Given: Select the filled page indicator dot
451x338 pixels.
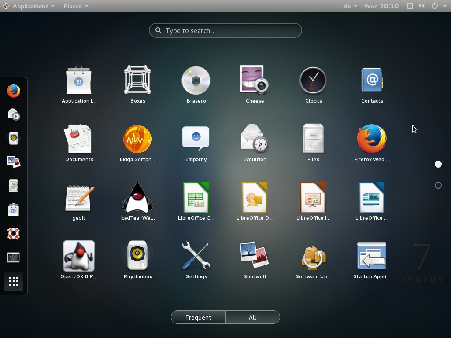Looking at the screenshot, I should [438, 164].
